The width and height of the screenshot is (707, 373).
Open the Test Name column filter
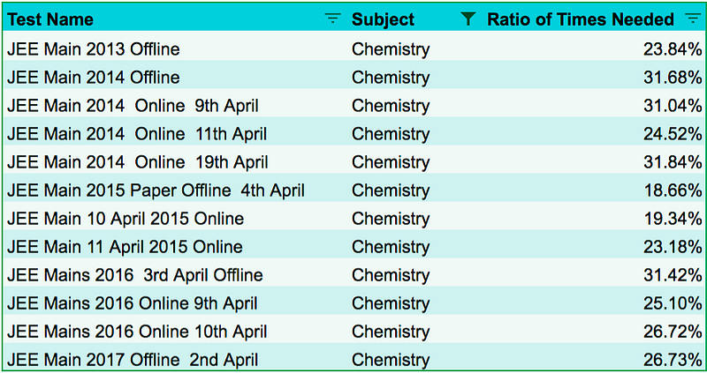coord(332,19)
